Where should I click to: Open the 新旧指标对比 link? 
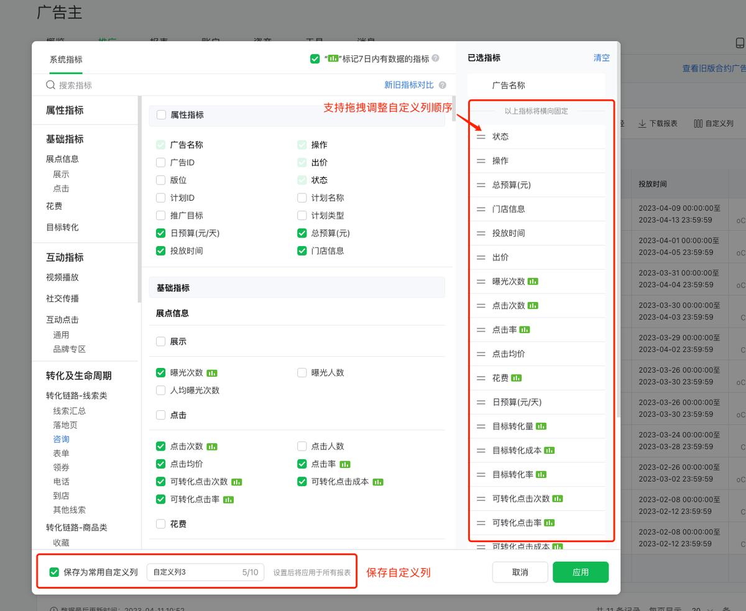408,85
